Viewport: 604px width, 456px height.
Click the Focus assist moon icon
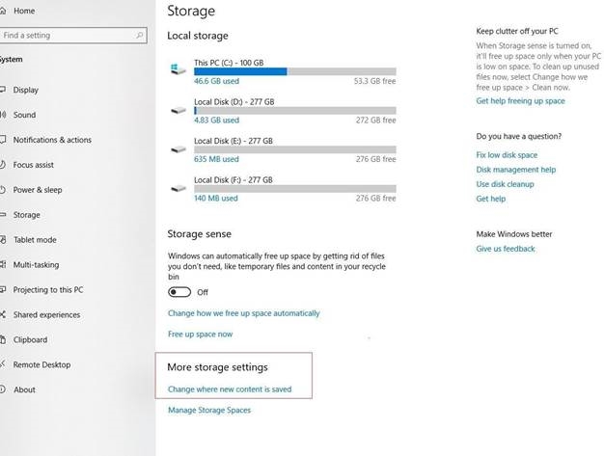tap(3, 165)
